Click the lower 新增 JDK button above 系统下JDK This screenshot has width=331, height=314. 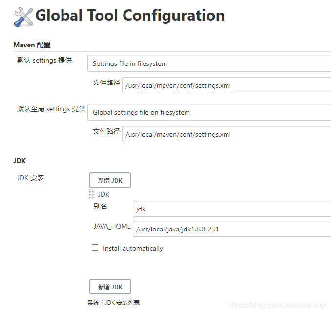coord(110,287)
